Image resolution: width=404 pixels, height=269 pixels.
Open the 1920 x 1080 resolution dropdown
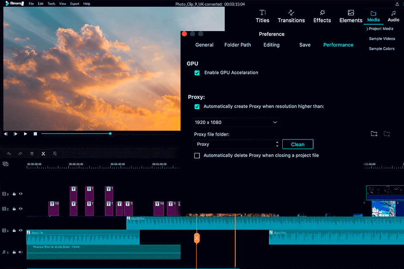[x=236, y=122]
